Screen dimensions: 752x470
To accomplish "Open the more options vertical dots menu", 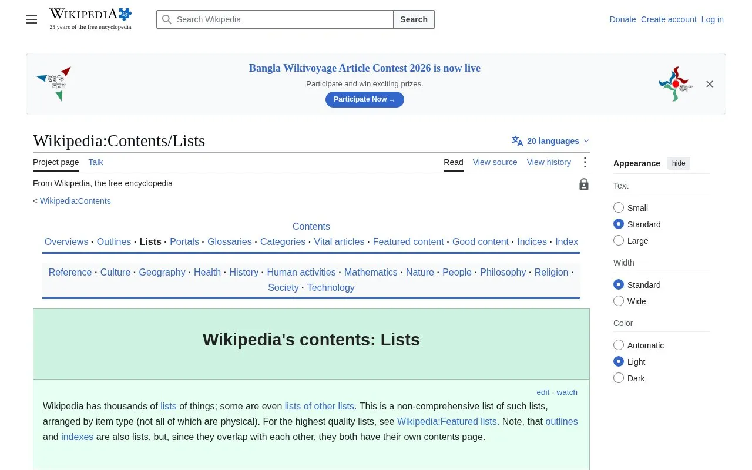I will 585,162.
